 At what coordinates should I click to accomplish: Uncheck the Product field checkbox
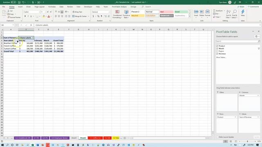coord(217,46)
